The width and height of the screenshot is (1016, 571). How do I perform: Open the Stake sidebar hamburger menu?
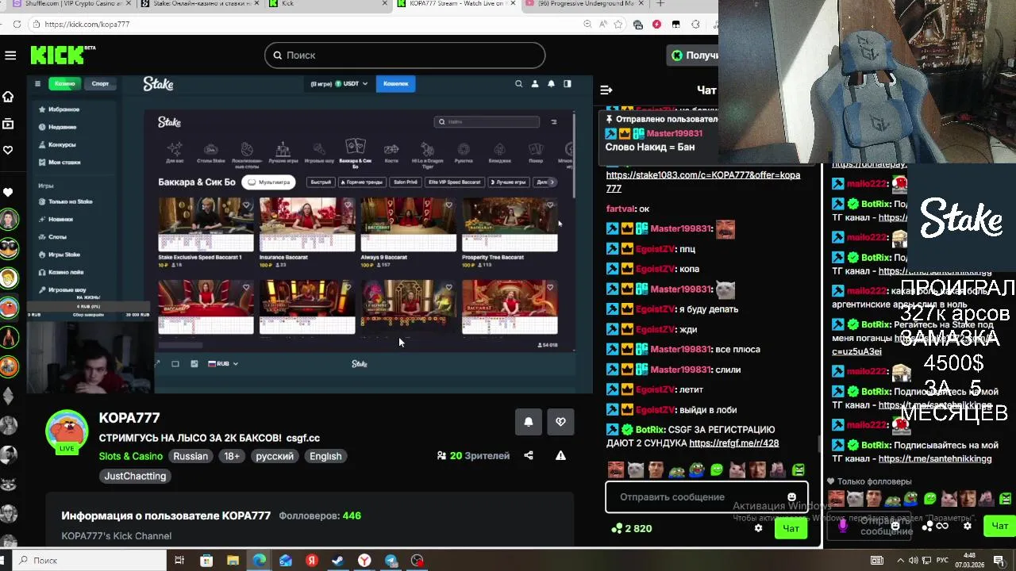(x=37, y=83)
